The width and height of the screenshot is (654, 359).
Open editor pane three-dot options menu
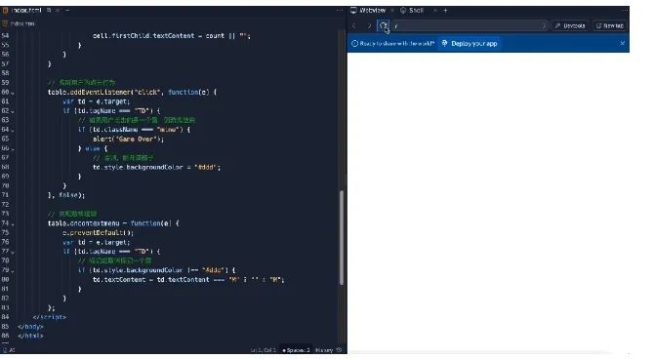click(x=340, y=11)
